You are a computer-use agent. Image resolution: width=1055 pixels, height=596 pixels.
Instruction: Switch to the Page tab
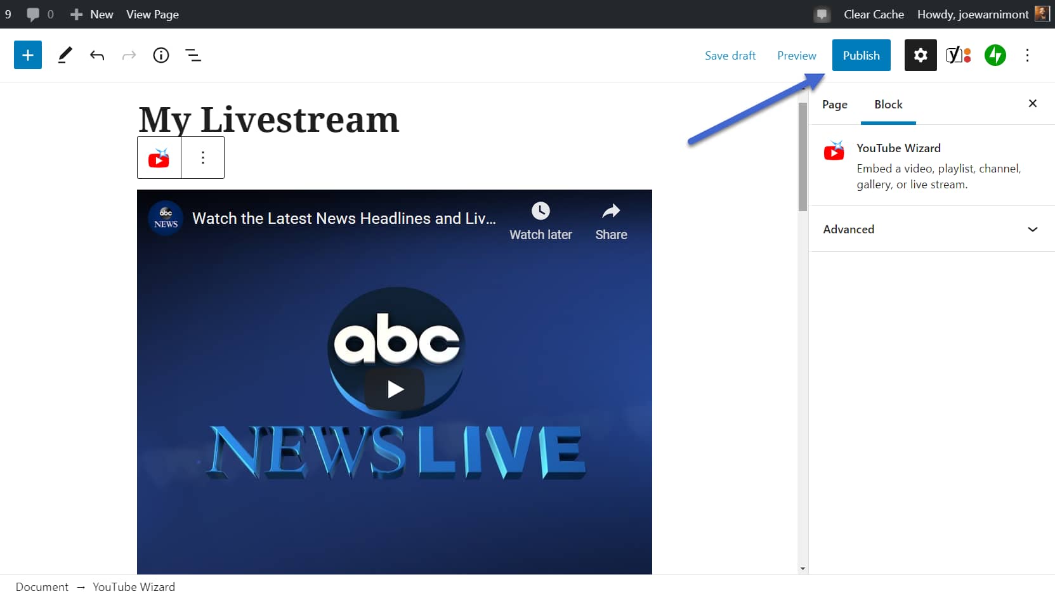pos(835,105)
